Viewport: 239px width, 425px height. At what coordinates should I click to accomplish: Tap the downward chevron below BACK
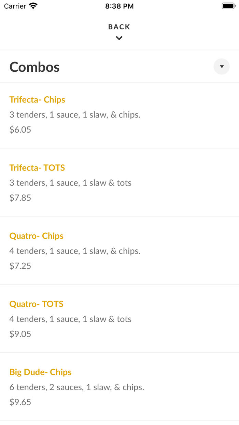pyautogui.click(x=119, y=38)
